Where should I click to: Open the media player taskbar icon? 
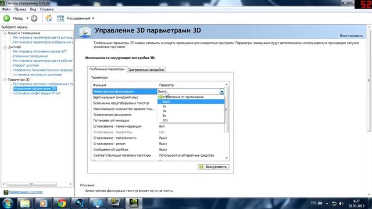click(43, 203)
